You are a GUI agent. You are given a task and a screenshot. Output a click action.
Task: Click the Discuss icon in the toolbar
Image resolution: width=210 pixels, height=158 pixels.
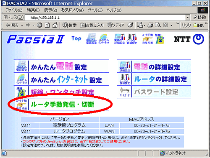165,25
